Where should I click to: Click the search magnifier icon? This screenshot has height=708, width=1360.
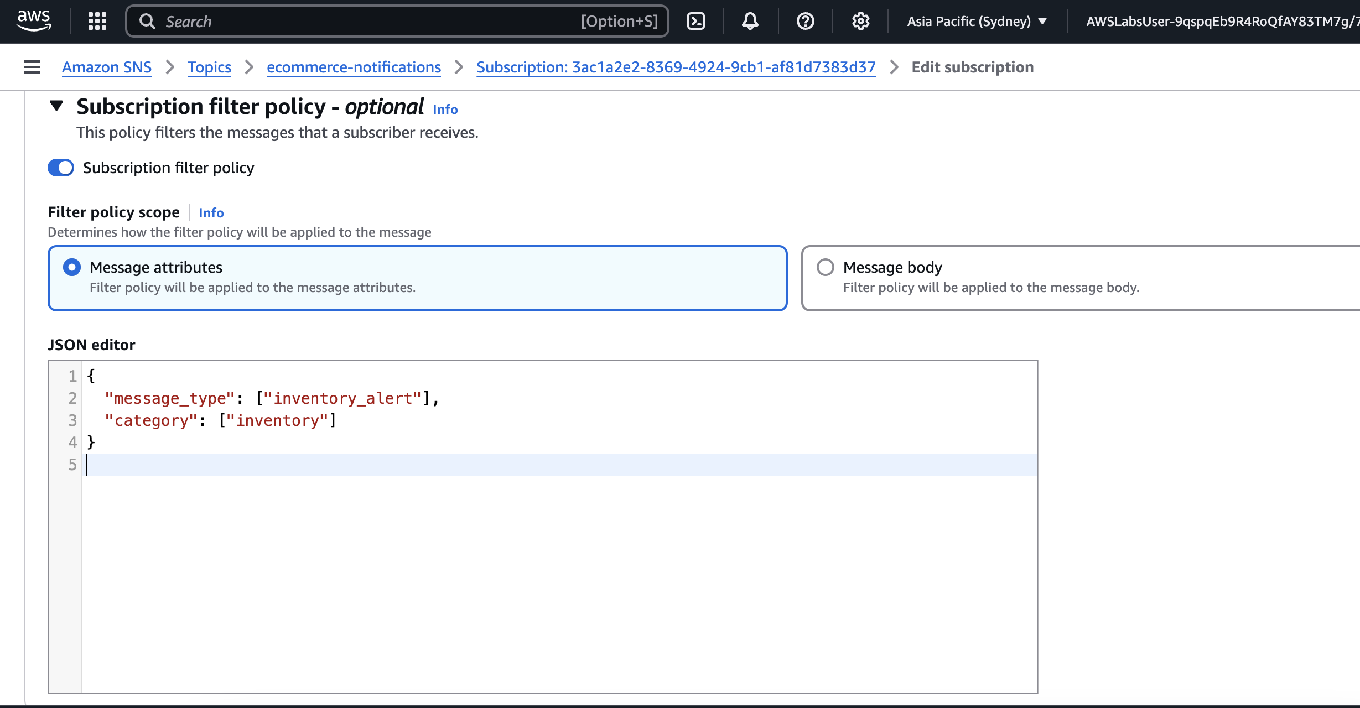tap(147, 21)
